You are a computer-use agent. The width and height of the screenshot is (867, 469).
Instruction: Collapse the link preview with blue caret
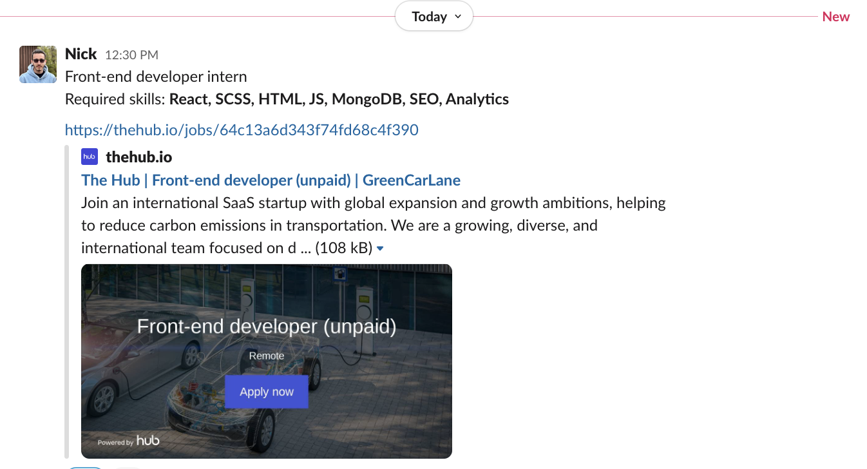point(380,249)
